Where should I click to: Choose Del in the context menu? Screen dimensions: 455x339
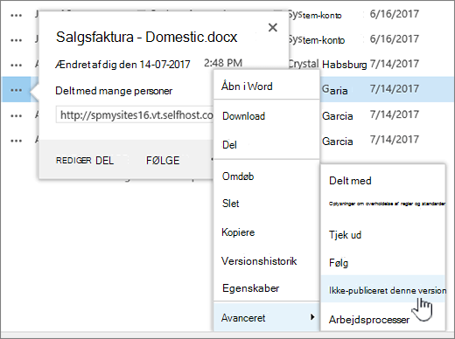[x=229, y=145]
